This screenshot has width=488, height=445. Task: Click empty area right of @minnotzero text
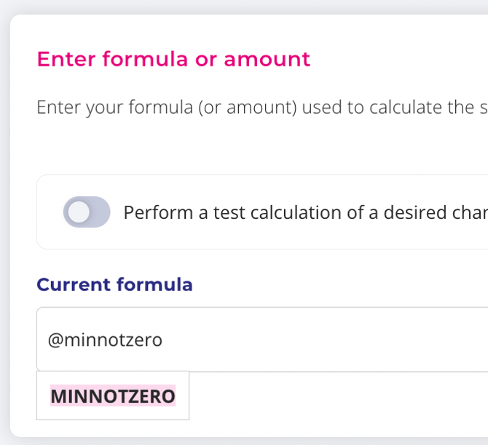[328, 340]
